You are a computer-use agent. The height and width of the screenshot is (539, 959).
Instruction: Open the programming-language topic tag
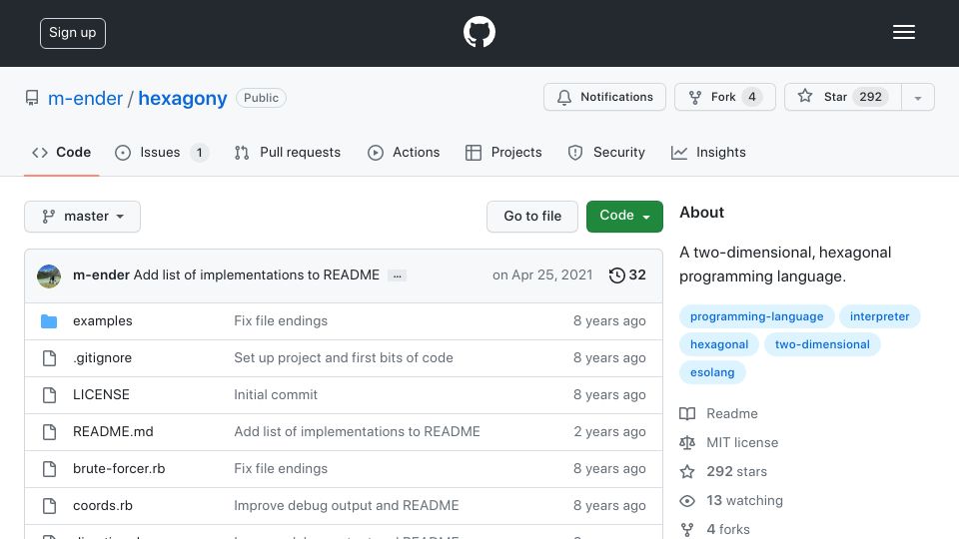click(756, 316)
